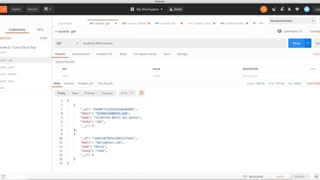The height and width of the screenshot is (180, 320).
Task: Open the My Workspace grid icon
Action: (132, 9)
